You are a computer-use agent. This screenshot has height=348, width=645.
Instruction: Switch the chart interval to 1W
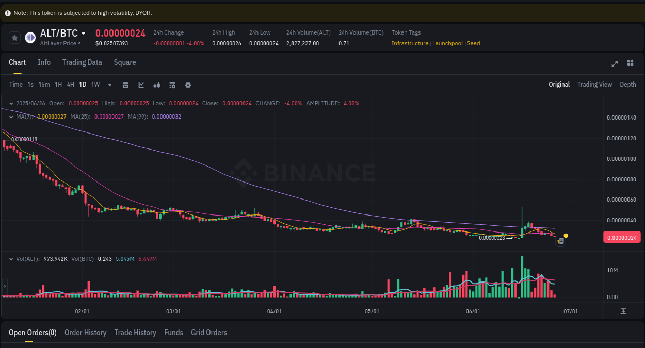click(95, 85)
